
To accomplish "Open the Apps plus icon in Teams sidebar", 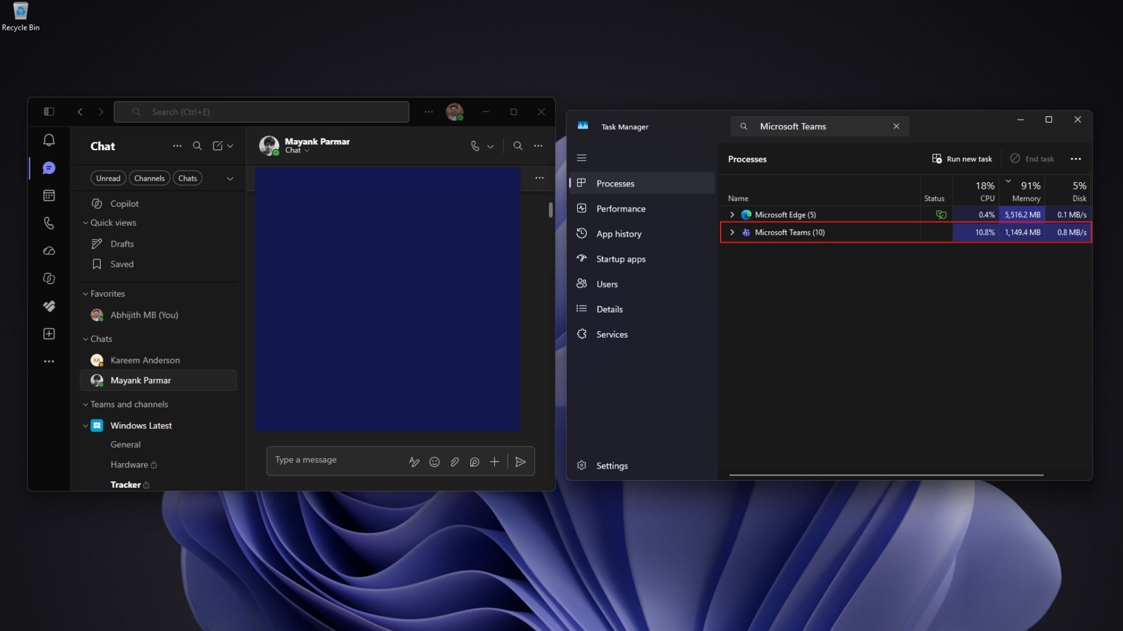I will pos(49,334).
